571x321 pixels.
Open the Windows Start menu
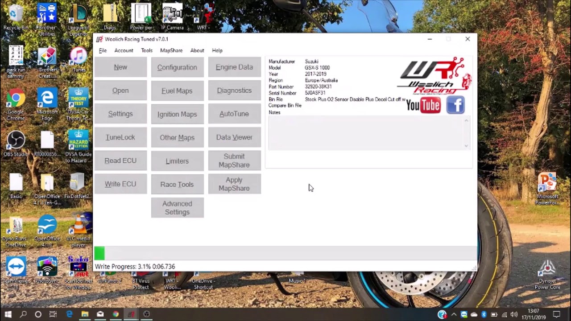[8, 314]
